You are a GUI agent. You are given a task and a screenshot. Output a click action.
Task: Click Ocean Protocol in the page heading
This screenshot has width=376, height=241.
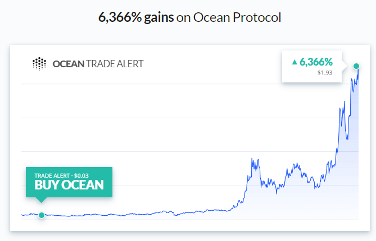[237, 17]
